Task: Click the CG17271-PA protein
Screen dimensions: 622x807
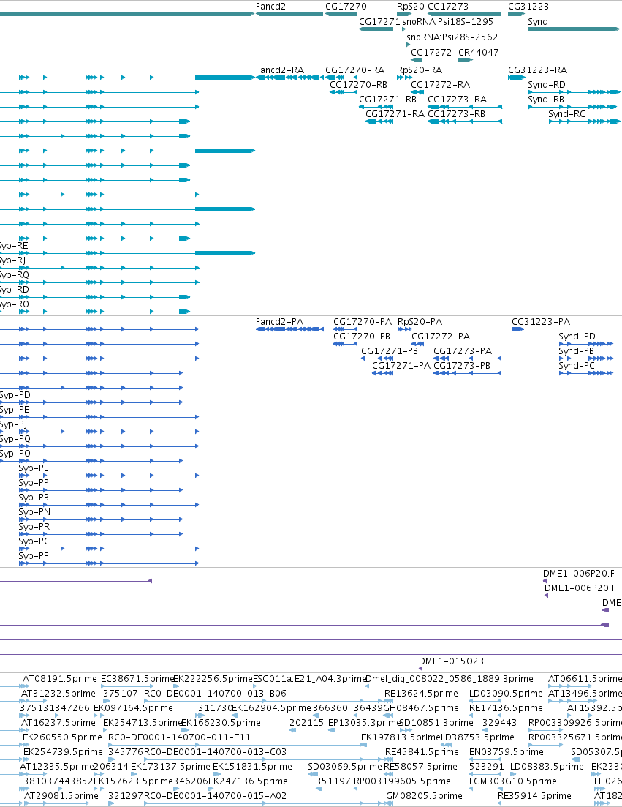Action: click(x=382, y=373)
